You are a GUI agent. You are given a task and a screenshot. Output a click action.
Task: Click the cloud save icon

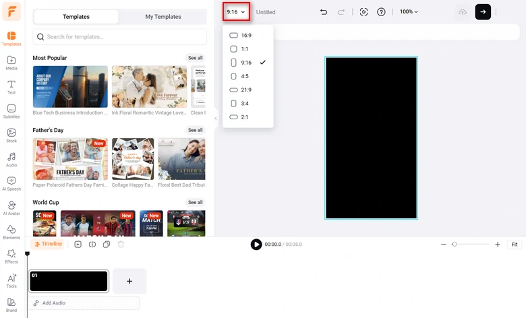pyautogui.click(x=463, y=12)
